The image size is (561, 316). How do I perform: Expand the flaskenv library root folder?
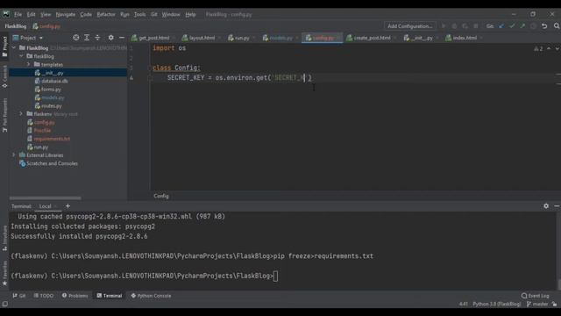click(21, 113)
